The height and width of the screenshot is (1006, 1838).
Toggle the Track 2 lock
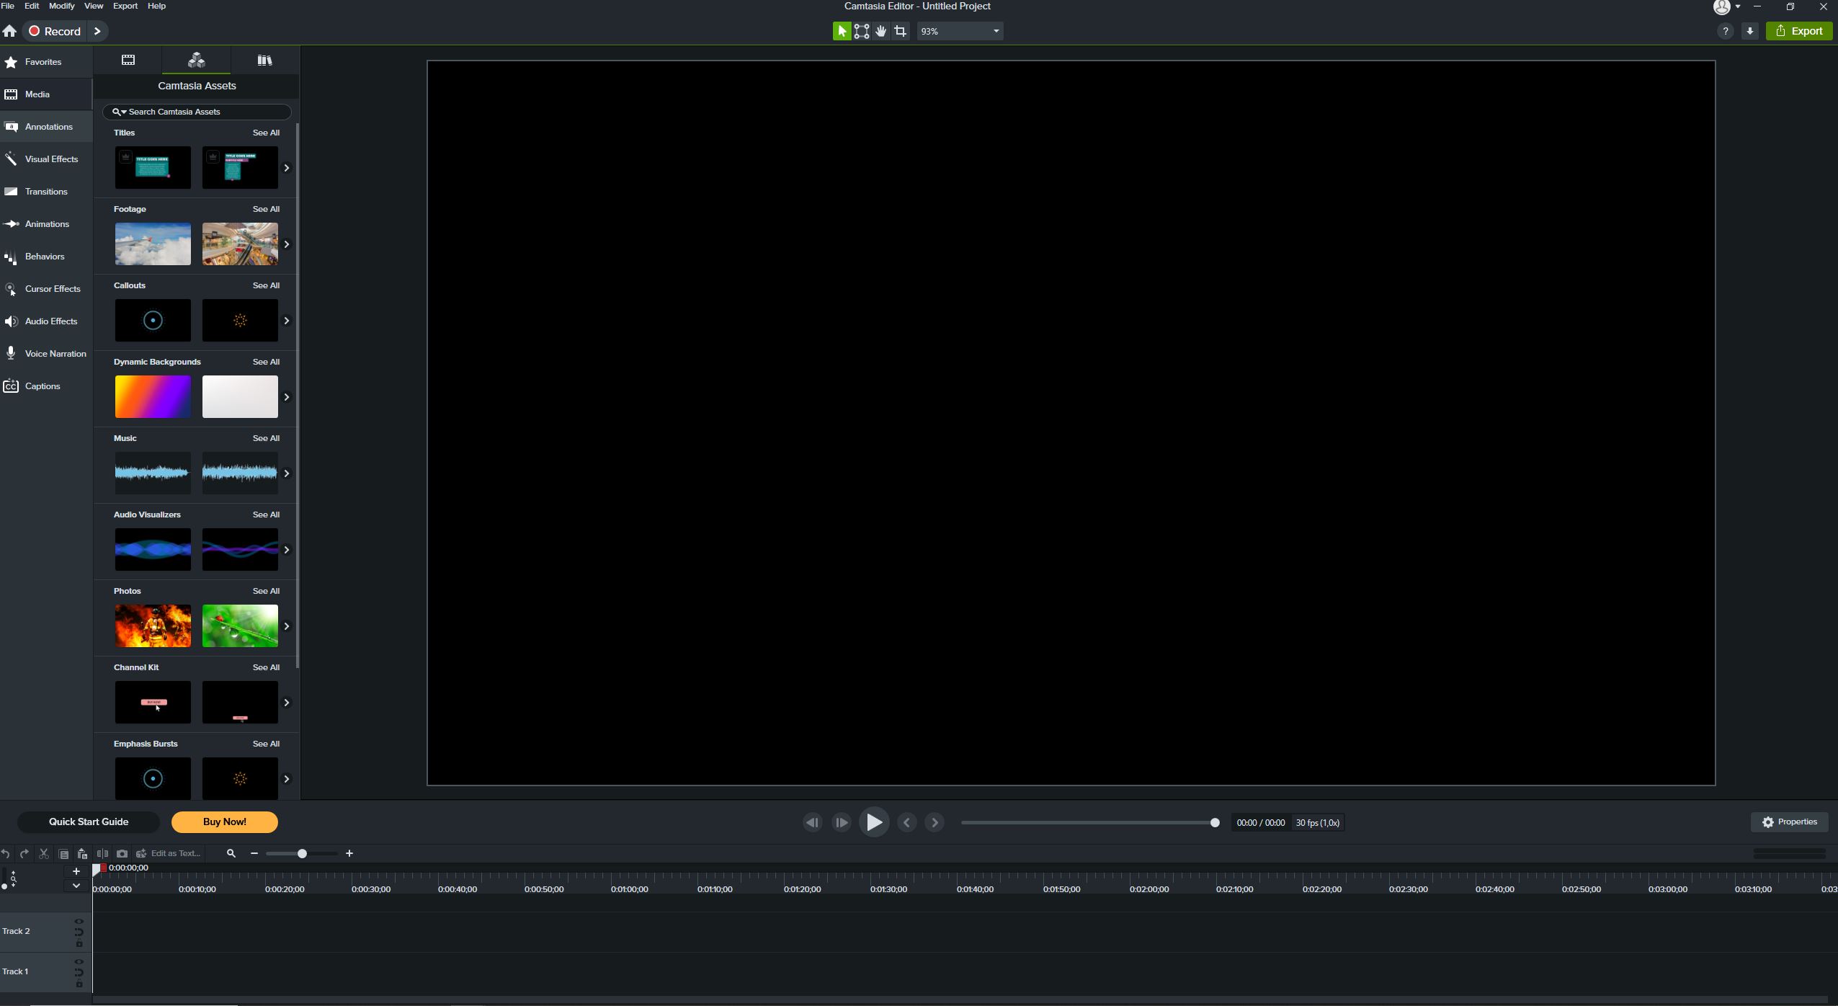[79, 943]
